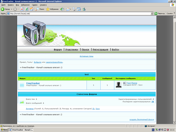Open the Участники members link
176x132 pixels.
pos(72,50)
